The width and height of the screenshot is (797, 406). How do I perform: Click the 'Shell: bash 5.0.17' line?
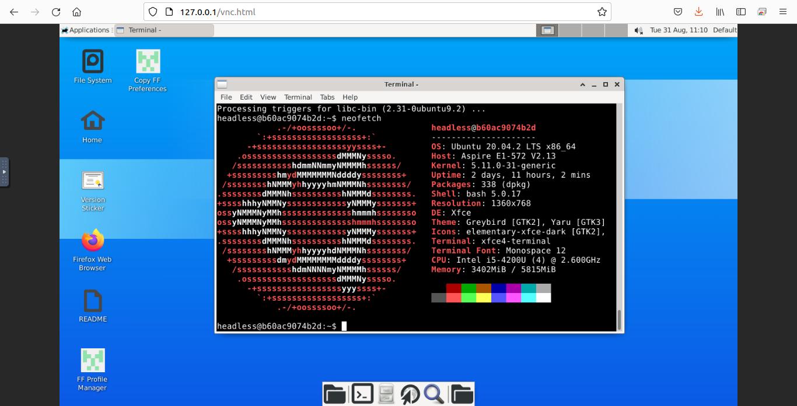[x=476, y=194]
